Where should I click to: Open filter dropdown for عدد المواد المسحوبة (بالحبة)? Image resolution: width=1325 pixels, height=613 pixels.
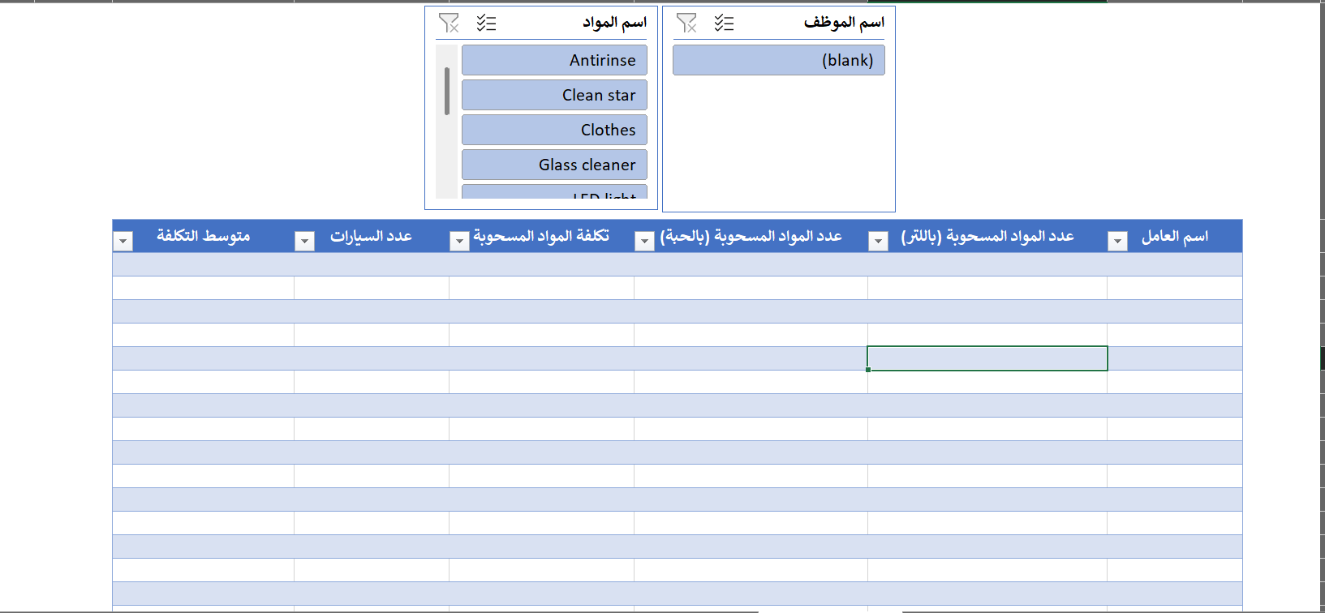click(644, 241)
